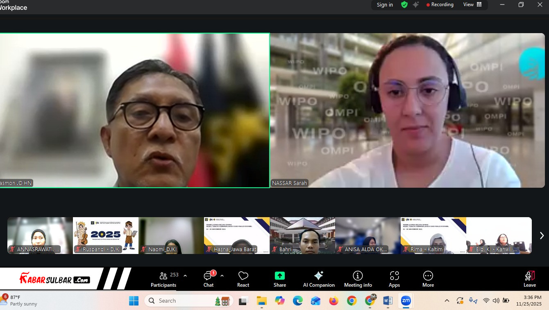
Task: Click the green encryption shield icon
Action: pyautogui.click(x=404, y=5)
